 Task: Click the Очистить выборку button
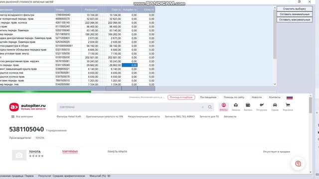pos(295,9)
